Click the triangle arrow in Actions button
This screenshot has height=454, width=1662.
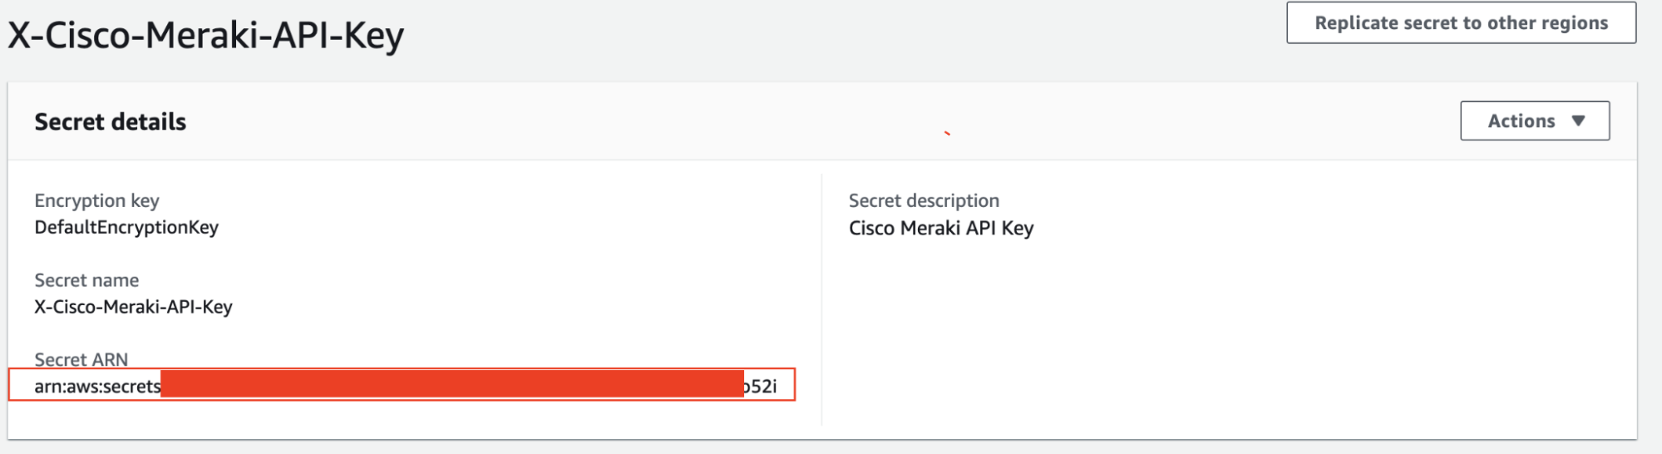pyautogui.click(x=1578, y=121)
